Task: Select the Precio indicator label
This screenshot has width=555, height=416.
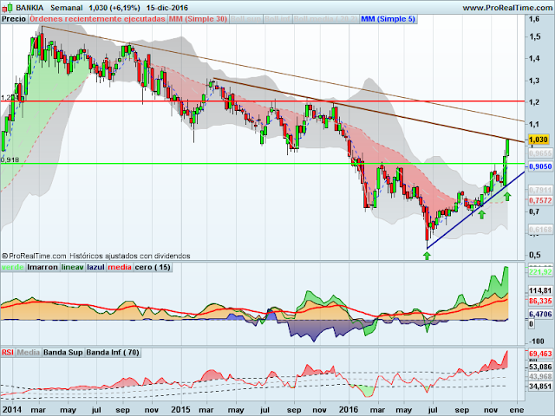Action: click(14, 19)
